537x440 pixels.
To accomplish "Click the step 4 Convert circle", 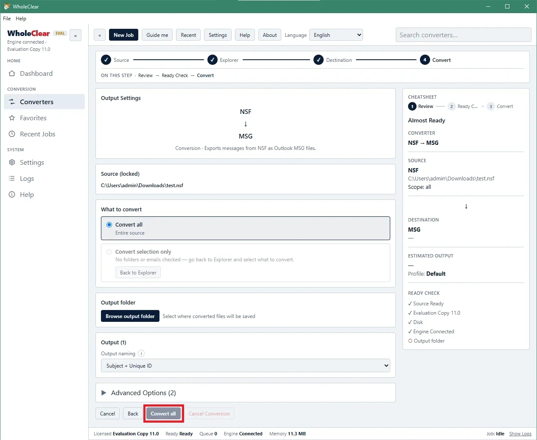I will tap(425, 60).
